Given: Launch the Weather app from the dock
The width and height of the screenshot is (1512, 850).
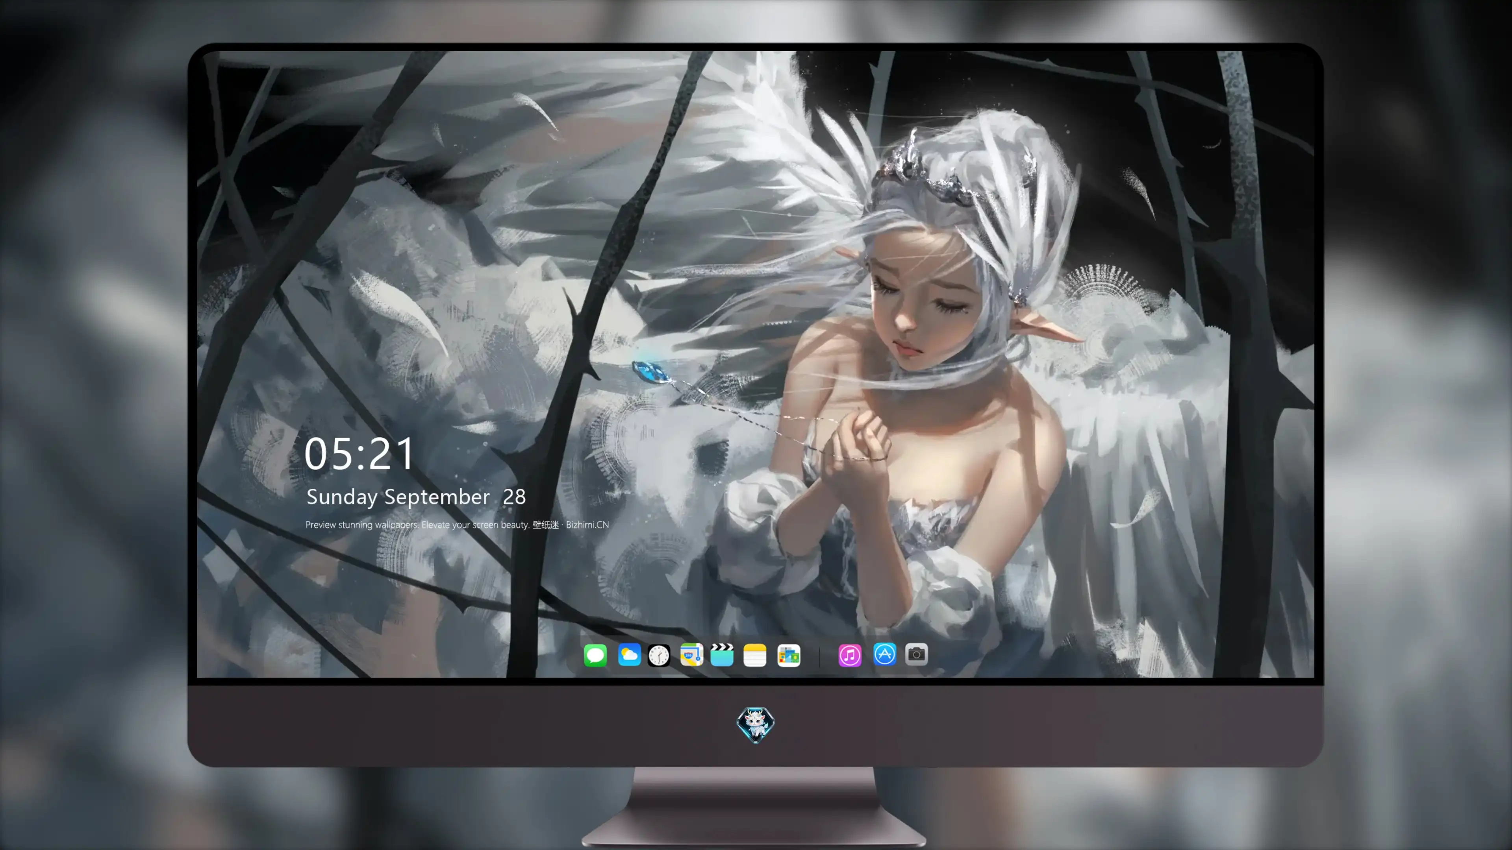Looking at the screenshot, I should pyautogui.click(x=629, y=655).
